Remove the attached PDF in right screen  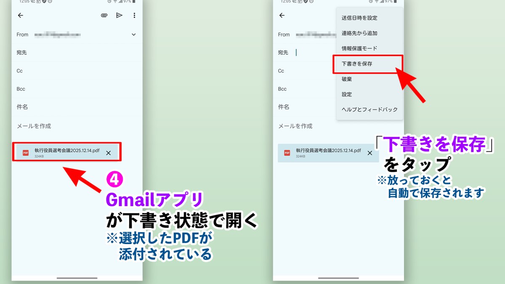[370, 153]
